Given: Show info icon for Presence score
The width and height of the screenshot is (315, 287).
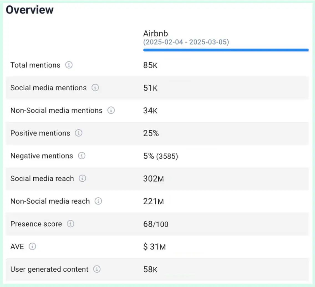Looking at the screenshot, I should [70, 224].
